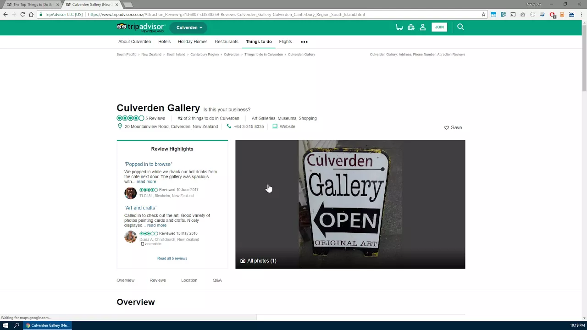This screenshot has height=330, width=587.
Task: Open the TLC181 reviewer avatar
Action: (x=130, y=193)
